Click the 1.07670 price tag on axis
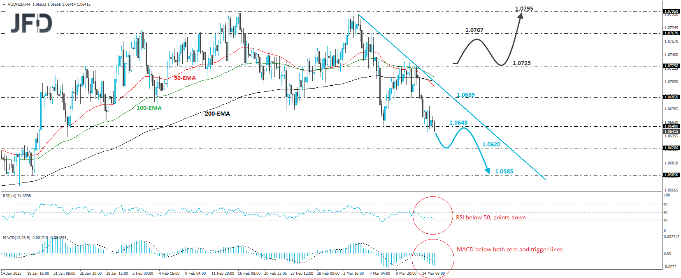This screenshot has height=278, width=681. (671, 33)
